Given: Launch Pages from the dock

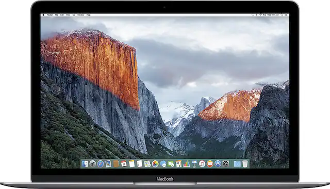Looking at the screenshot, I should click(x=179, y=164).
